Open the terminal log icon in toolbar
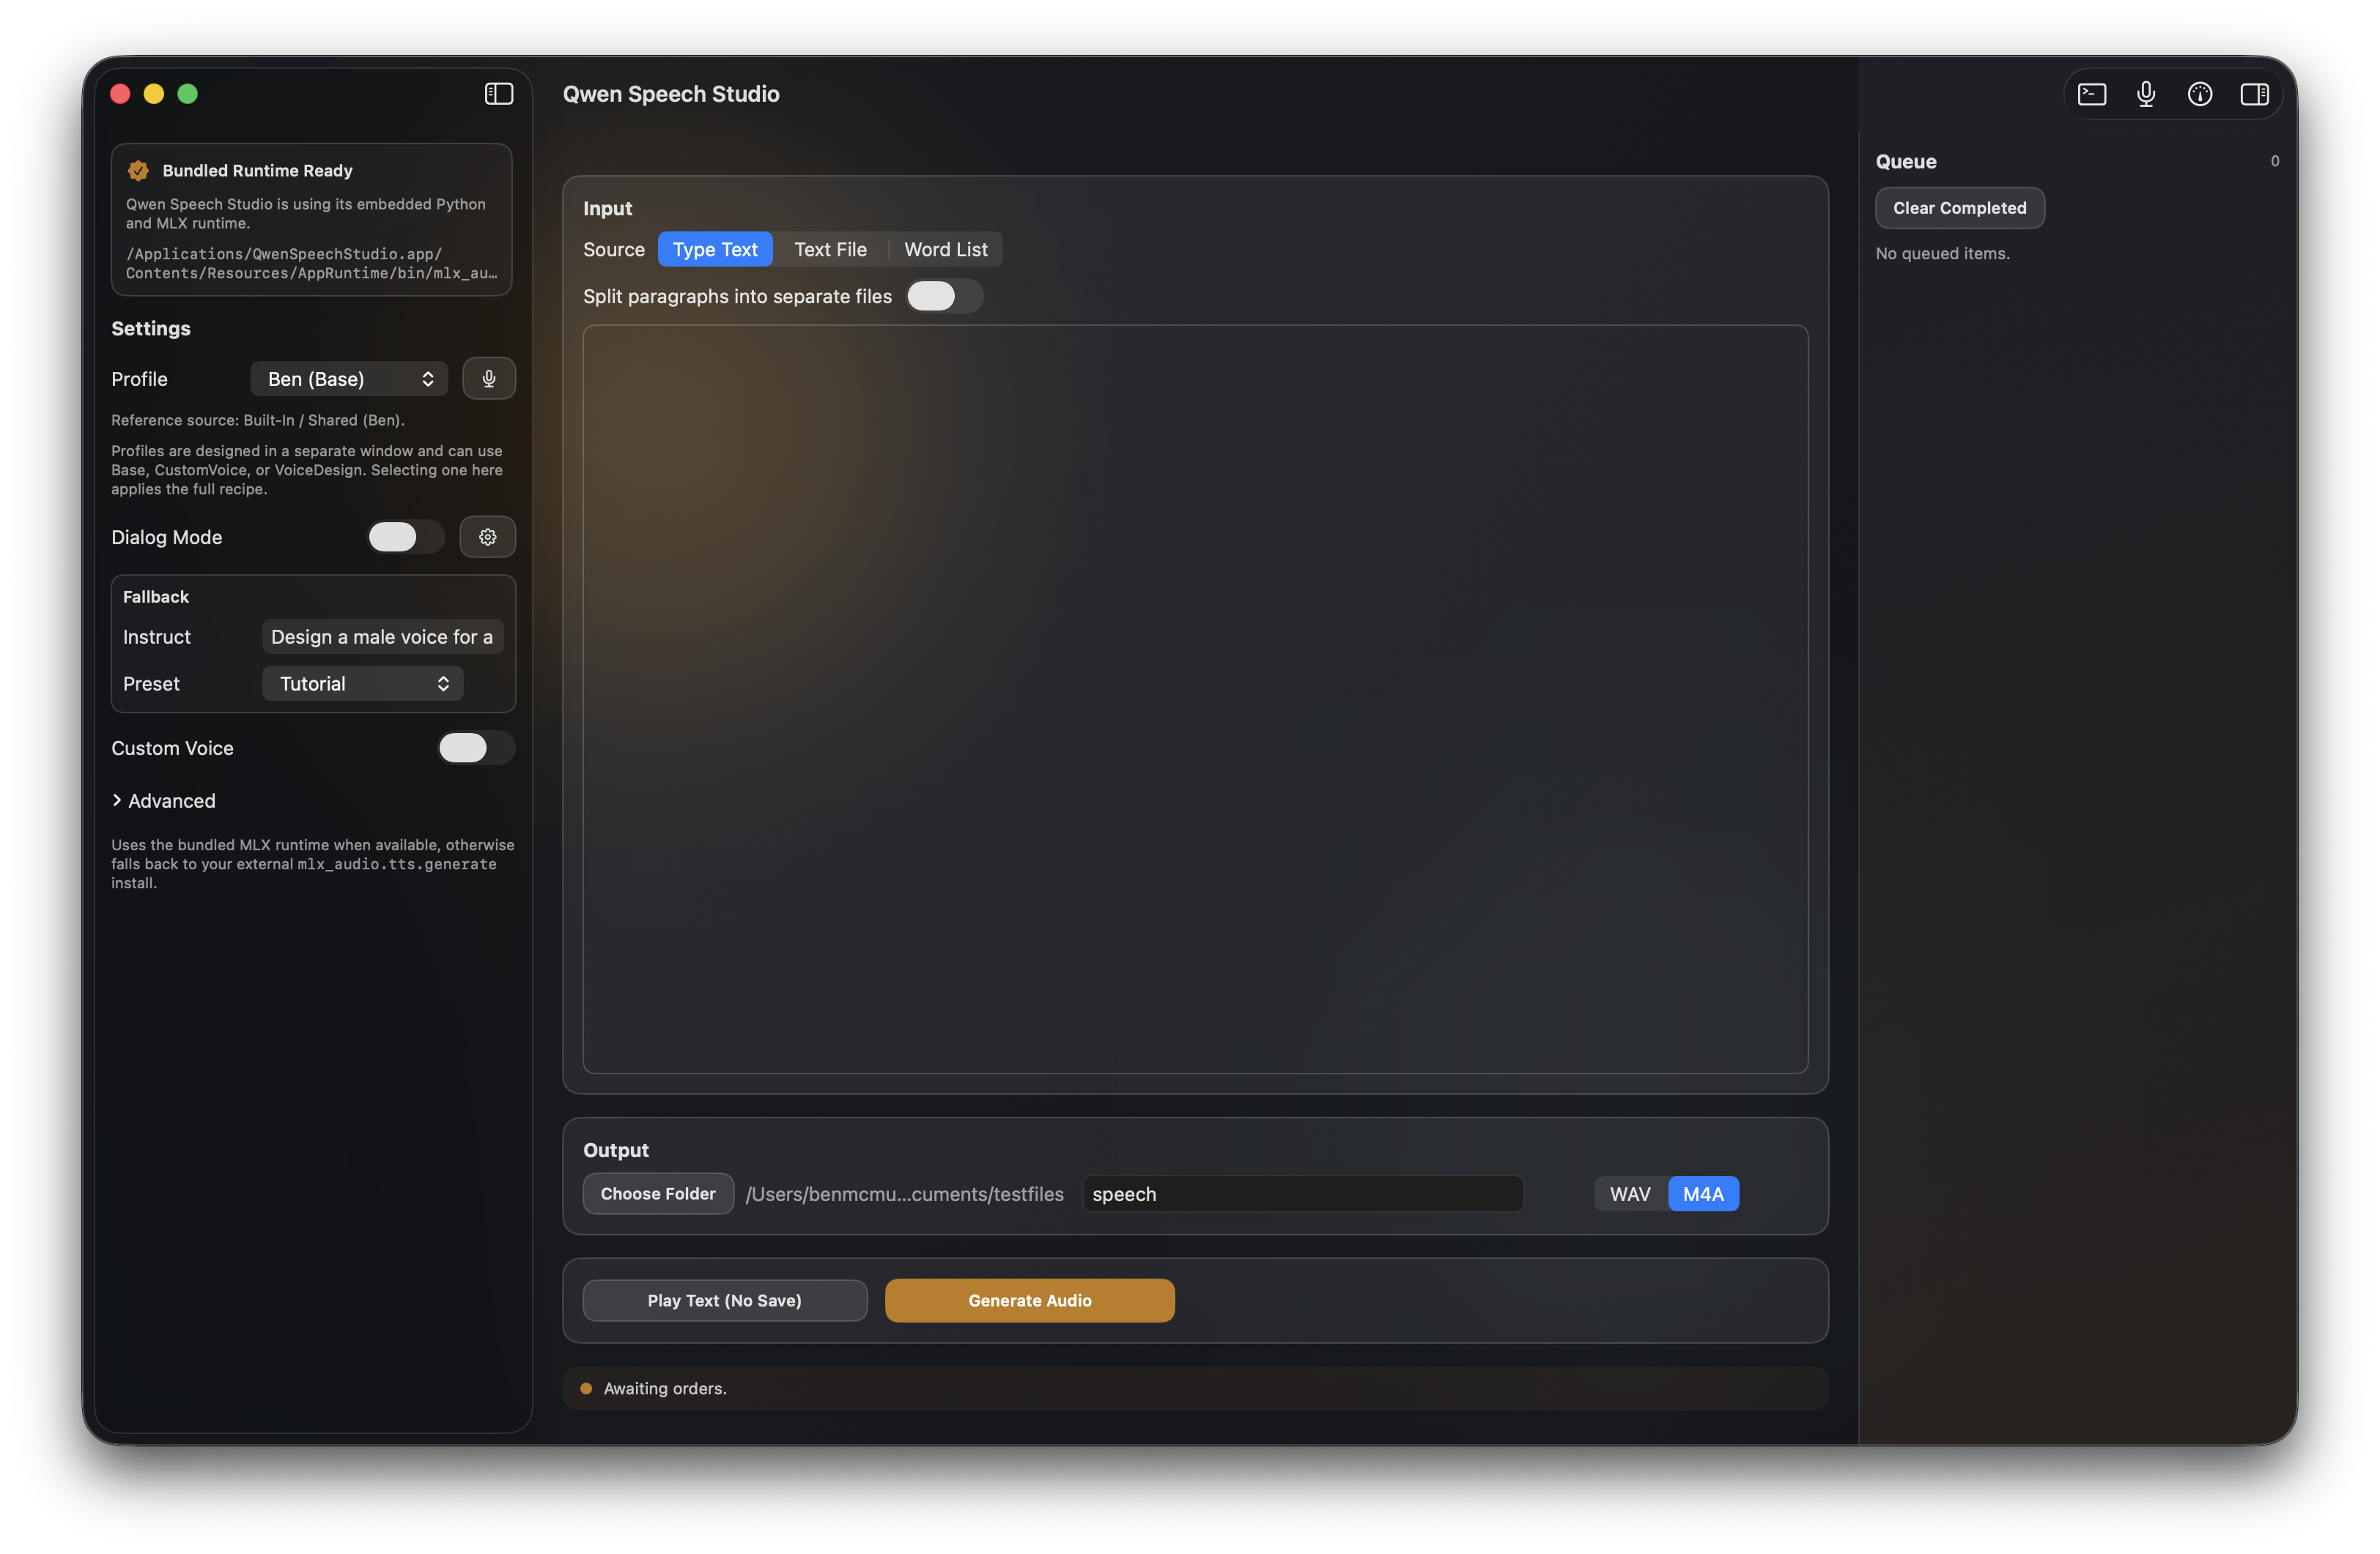 [x=2091, y=94]
